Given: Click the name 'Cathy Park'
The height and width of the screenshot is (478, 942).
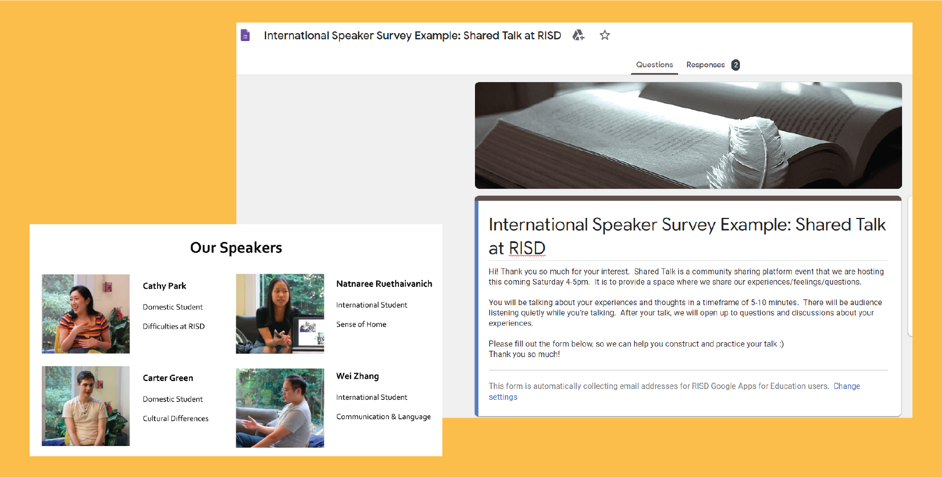Looking at the screenshot, I should (x=164, y=286).
